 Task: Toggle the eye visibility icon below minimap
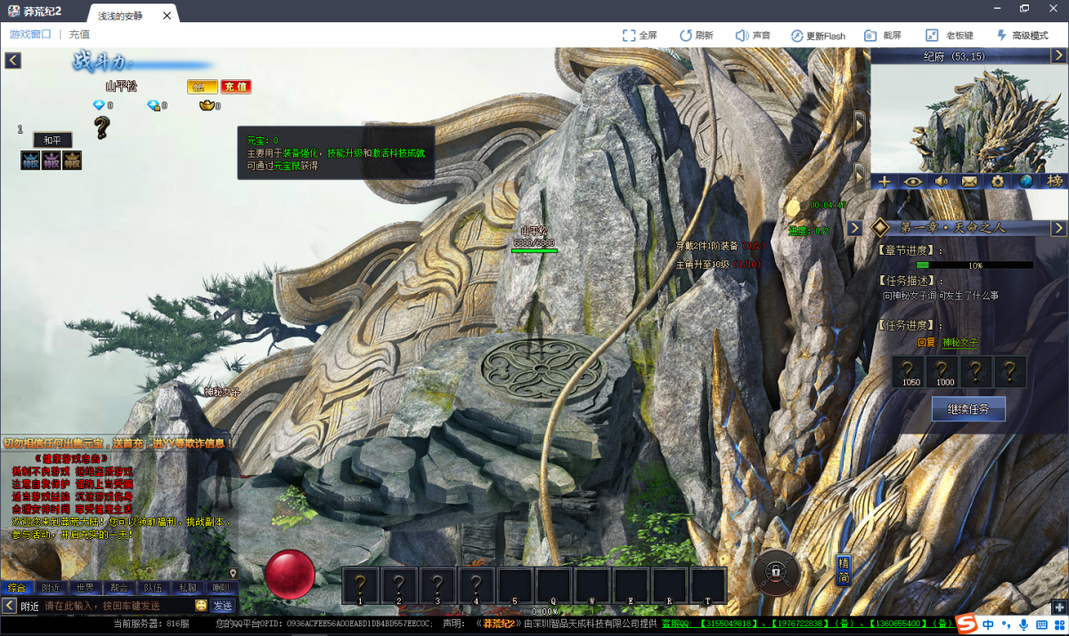click(x=912, y=181)
